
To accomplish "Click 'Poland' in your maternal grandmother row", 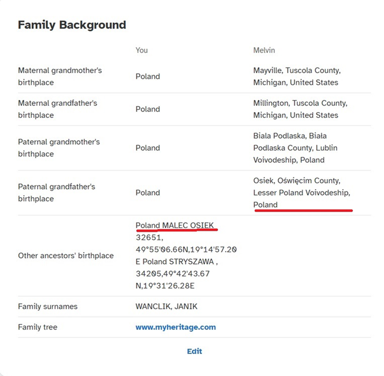I will [x=147, y=77].
